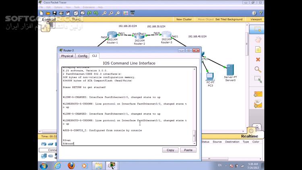Open the Help menu
Viewport: 302px width, 170px height.
[x=100, y=7]
